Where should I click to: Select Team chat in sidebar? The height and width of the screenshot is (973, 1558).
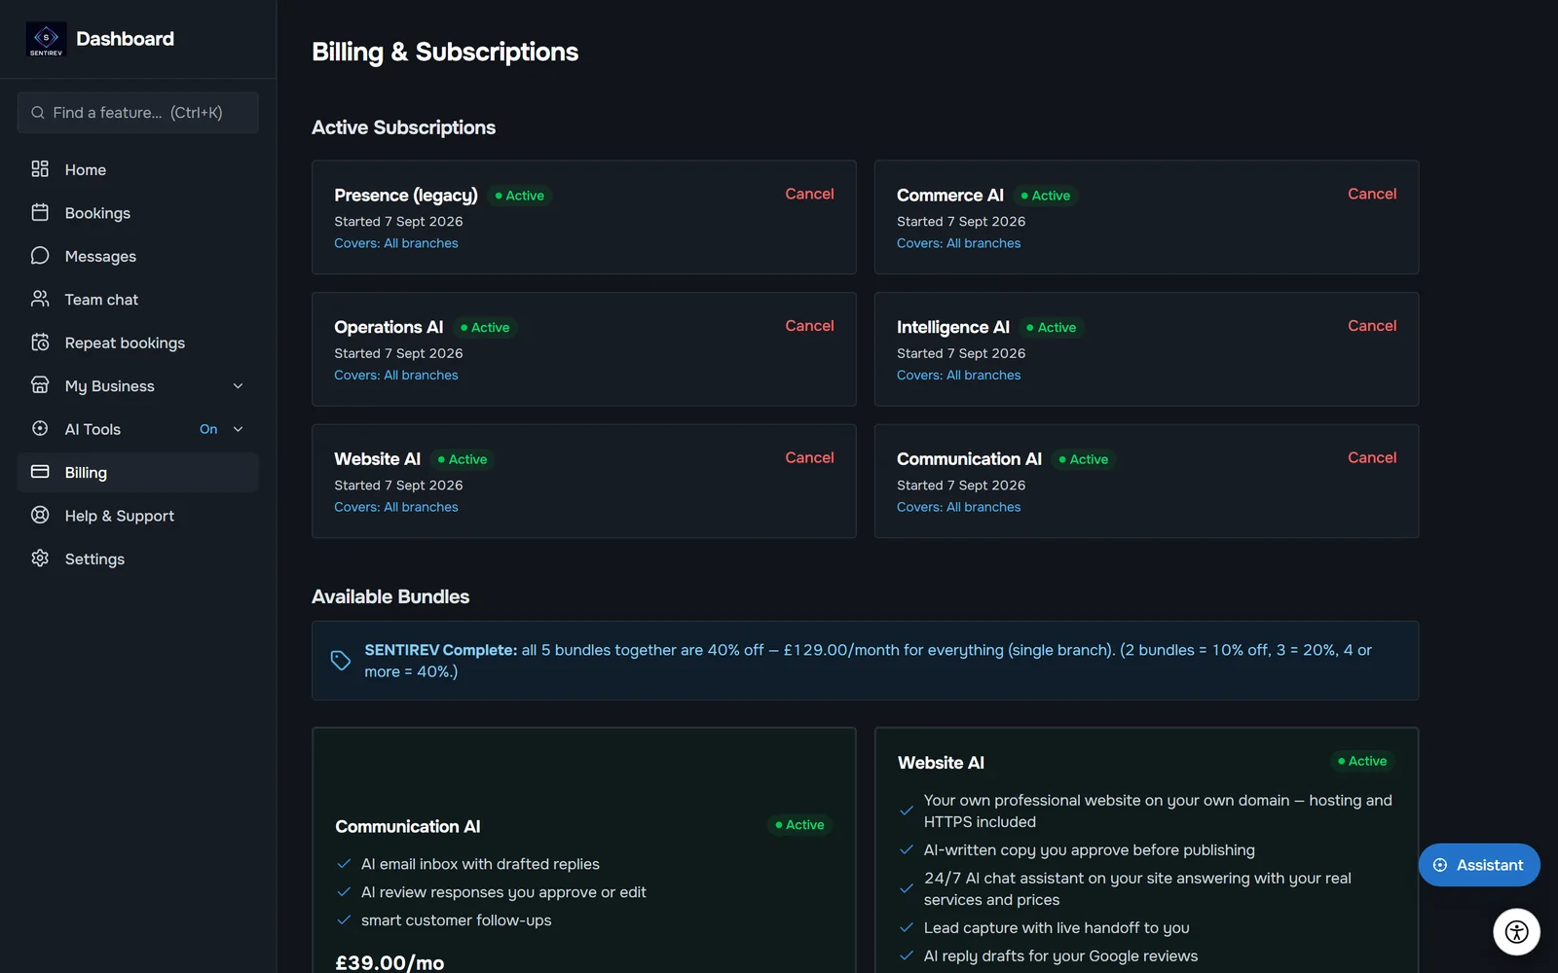pyautogui.click(x=138, y=299)
